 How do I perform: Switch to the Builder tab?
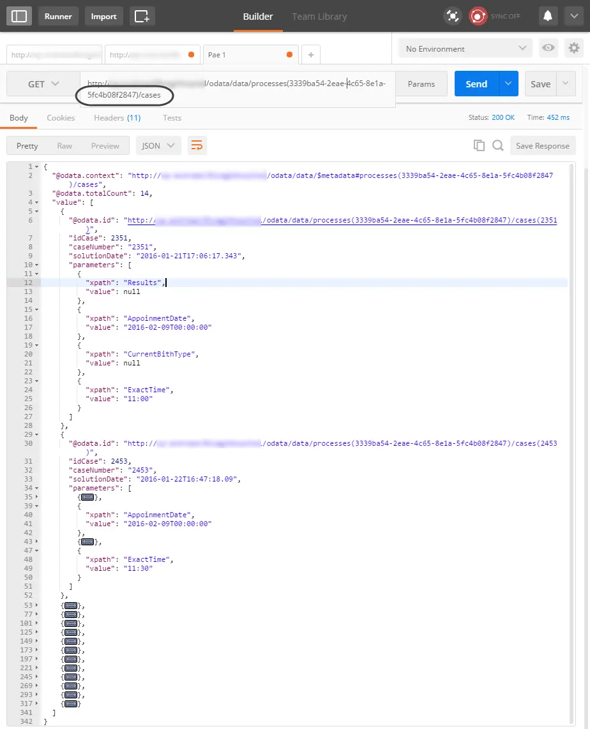(258, 17)
